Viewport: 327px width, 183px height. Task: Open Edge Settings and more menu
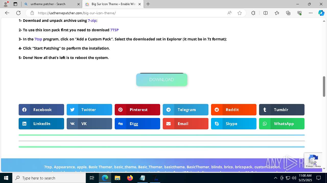311,13
